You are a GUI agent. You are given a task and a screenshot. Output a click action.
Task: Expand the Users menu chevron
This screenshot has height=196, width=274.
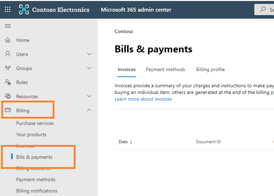point(89,54)
